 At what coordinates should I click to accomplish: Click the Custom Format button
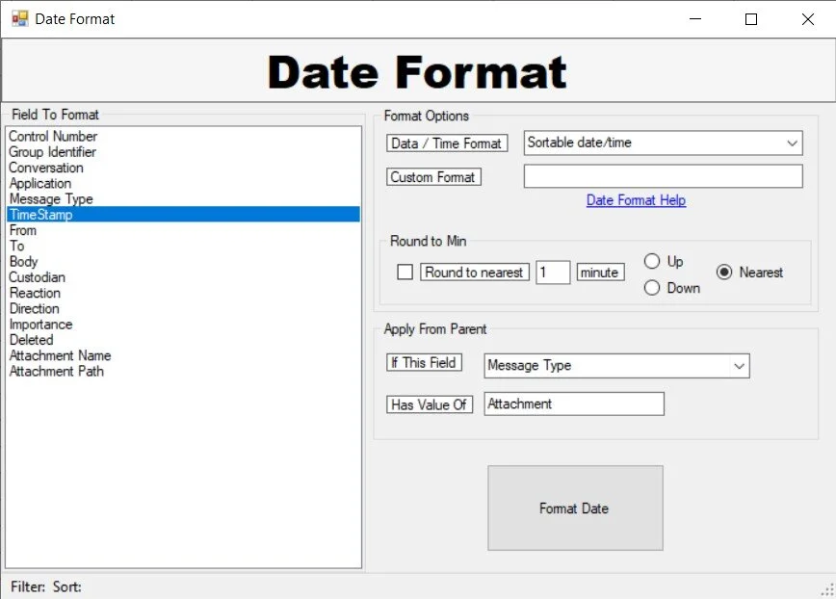(432, 176)
